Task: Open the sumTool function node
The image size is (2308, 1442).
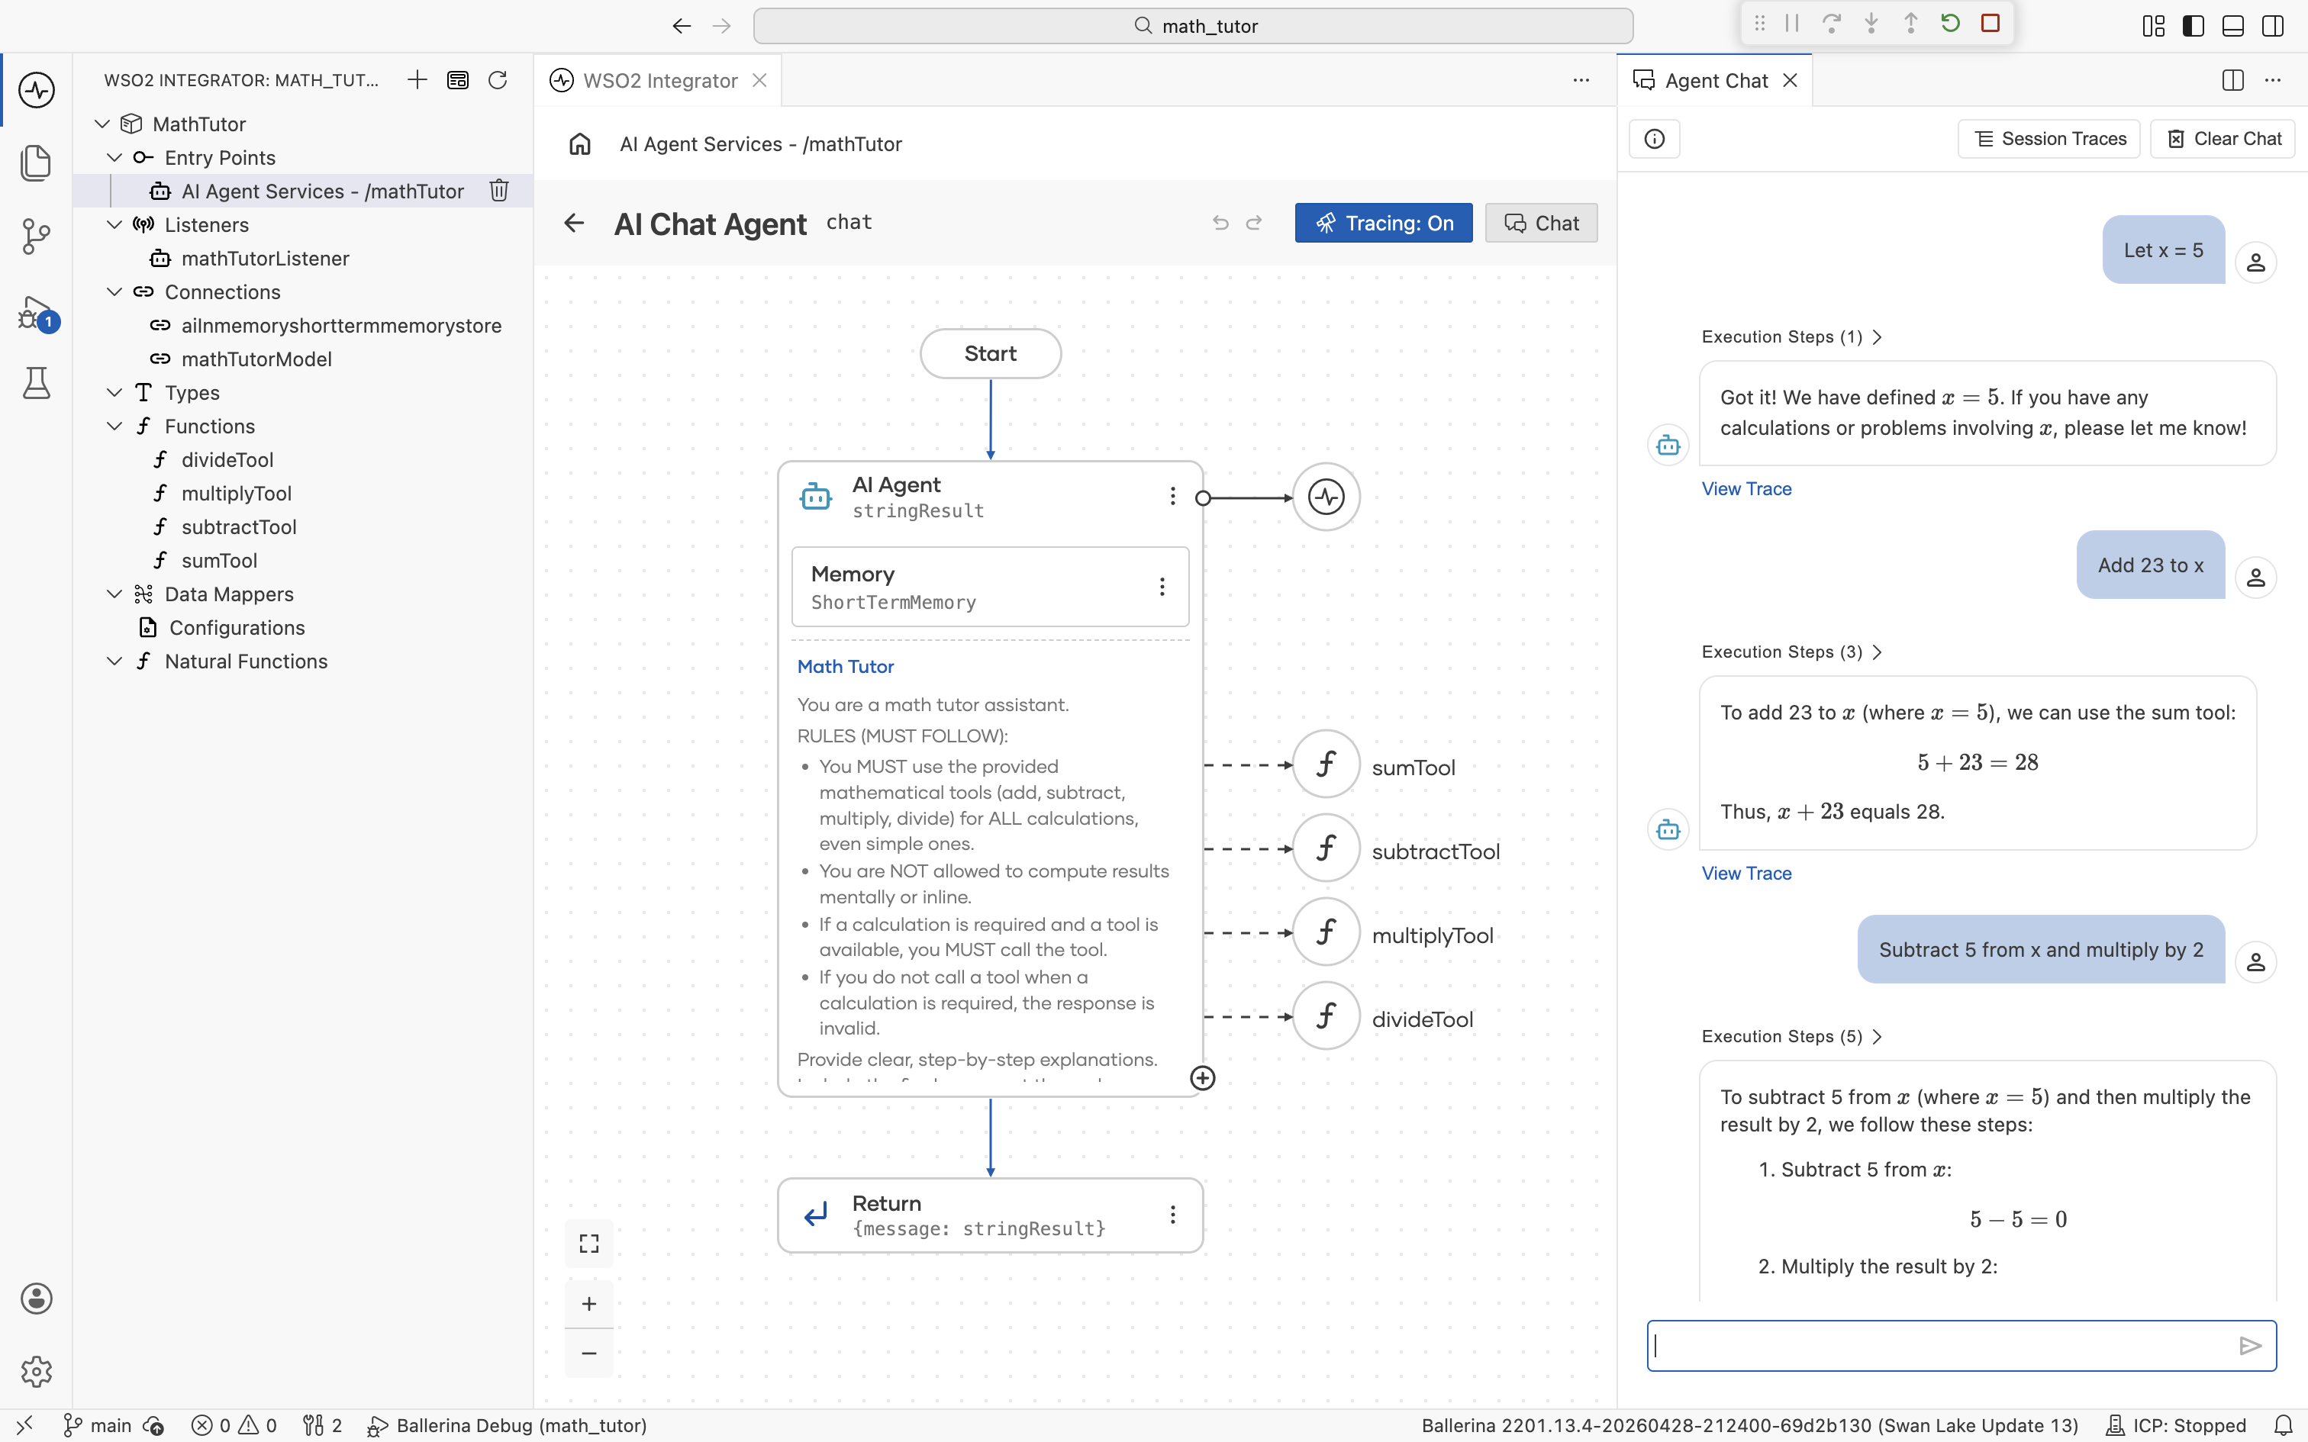Action: tap(1326, 764)
